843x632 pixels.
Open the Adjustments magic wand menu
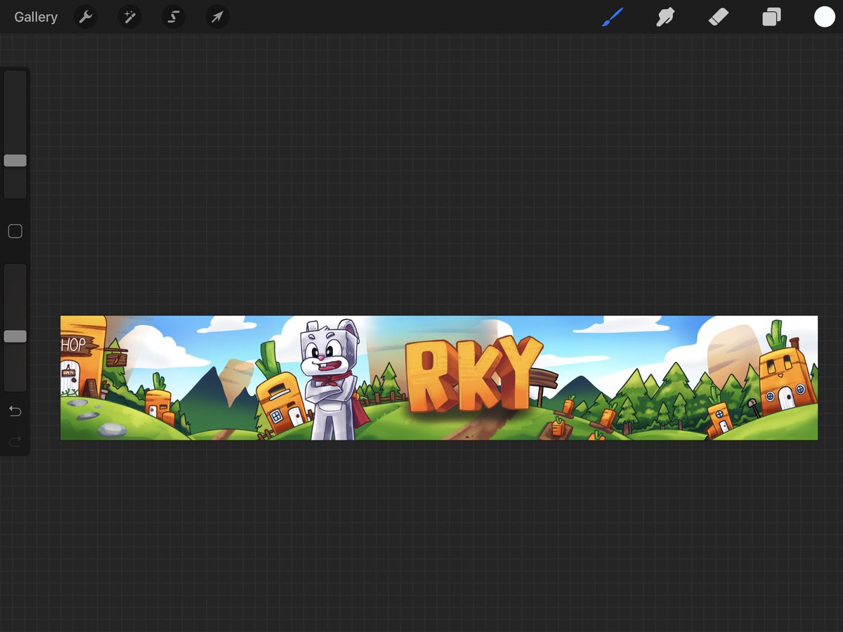129,17
